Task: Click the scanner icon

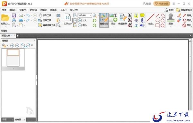Action: coord(21,20)
